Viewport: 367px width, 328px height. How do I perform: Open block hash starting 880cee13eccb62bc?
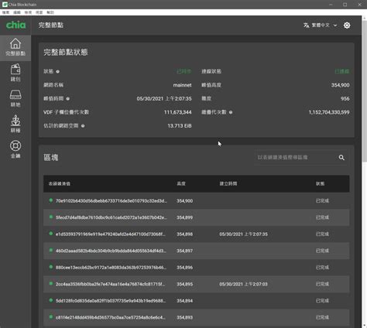coord(111,268)
